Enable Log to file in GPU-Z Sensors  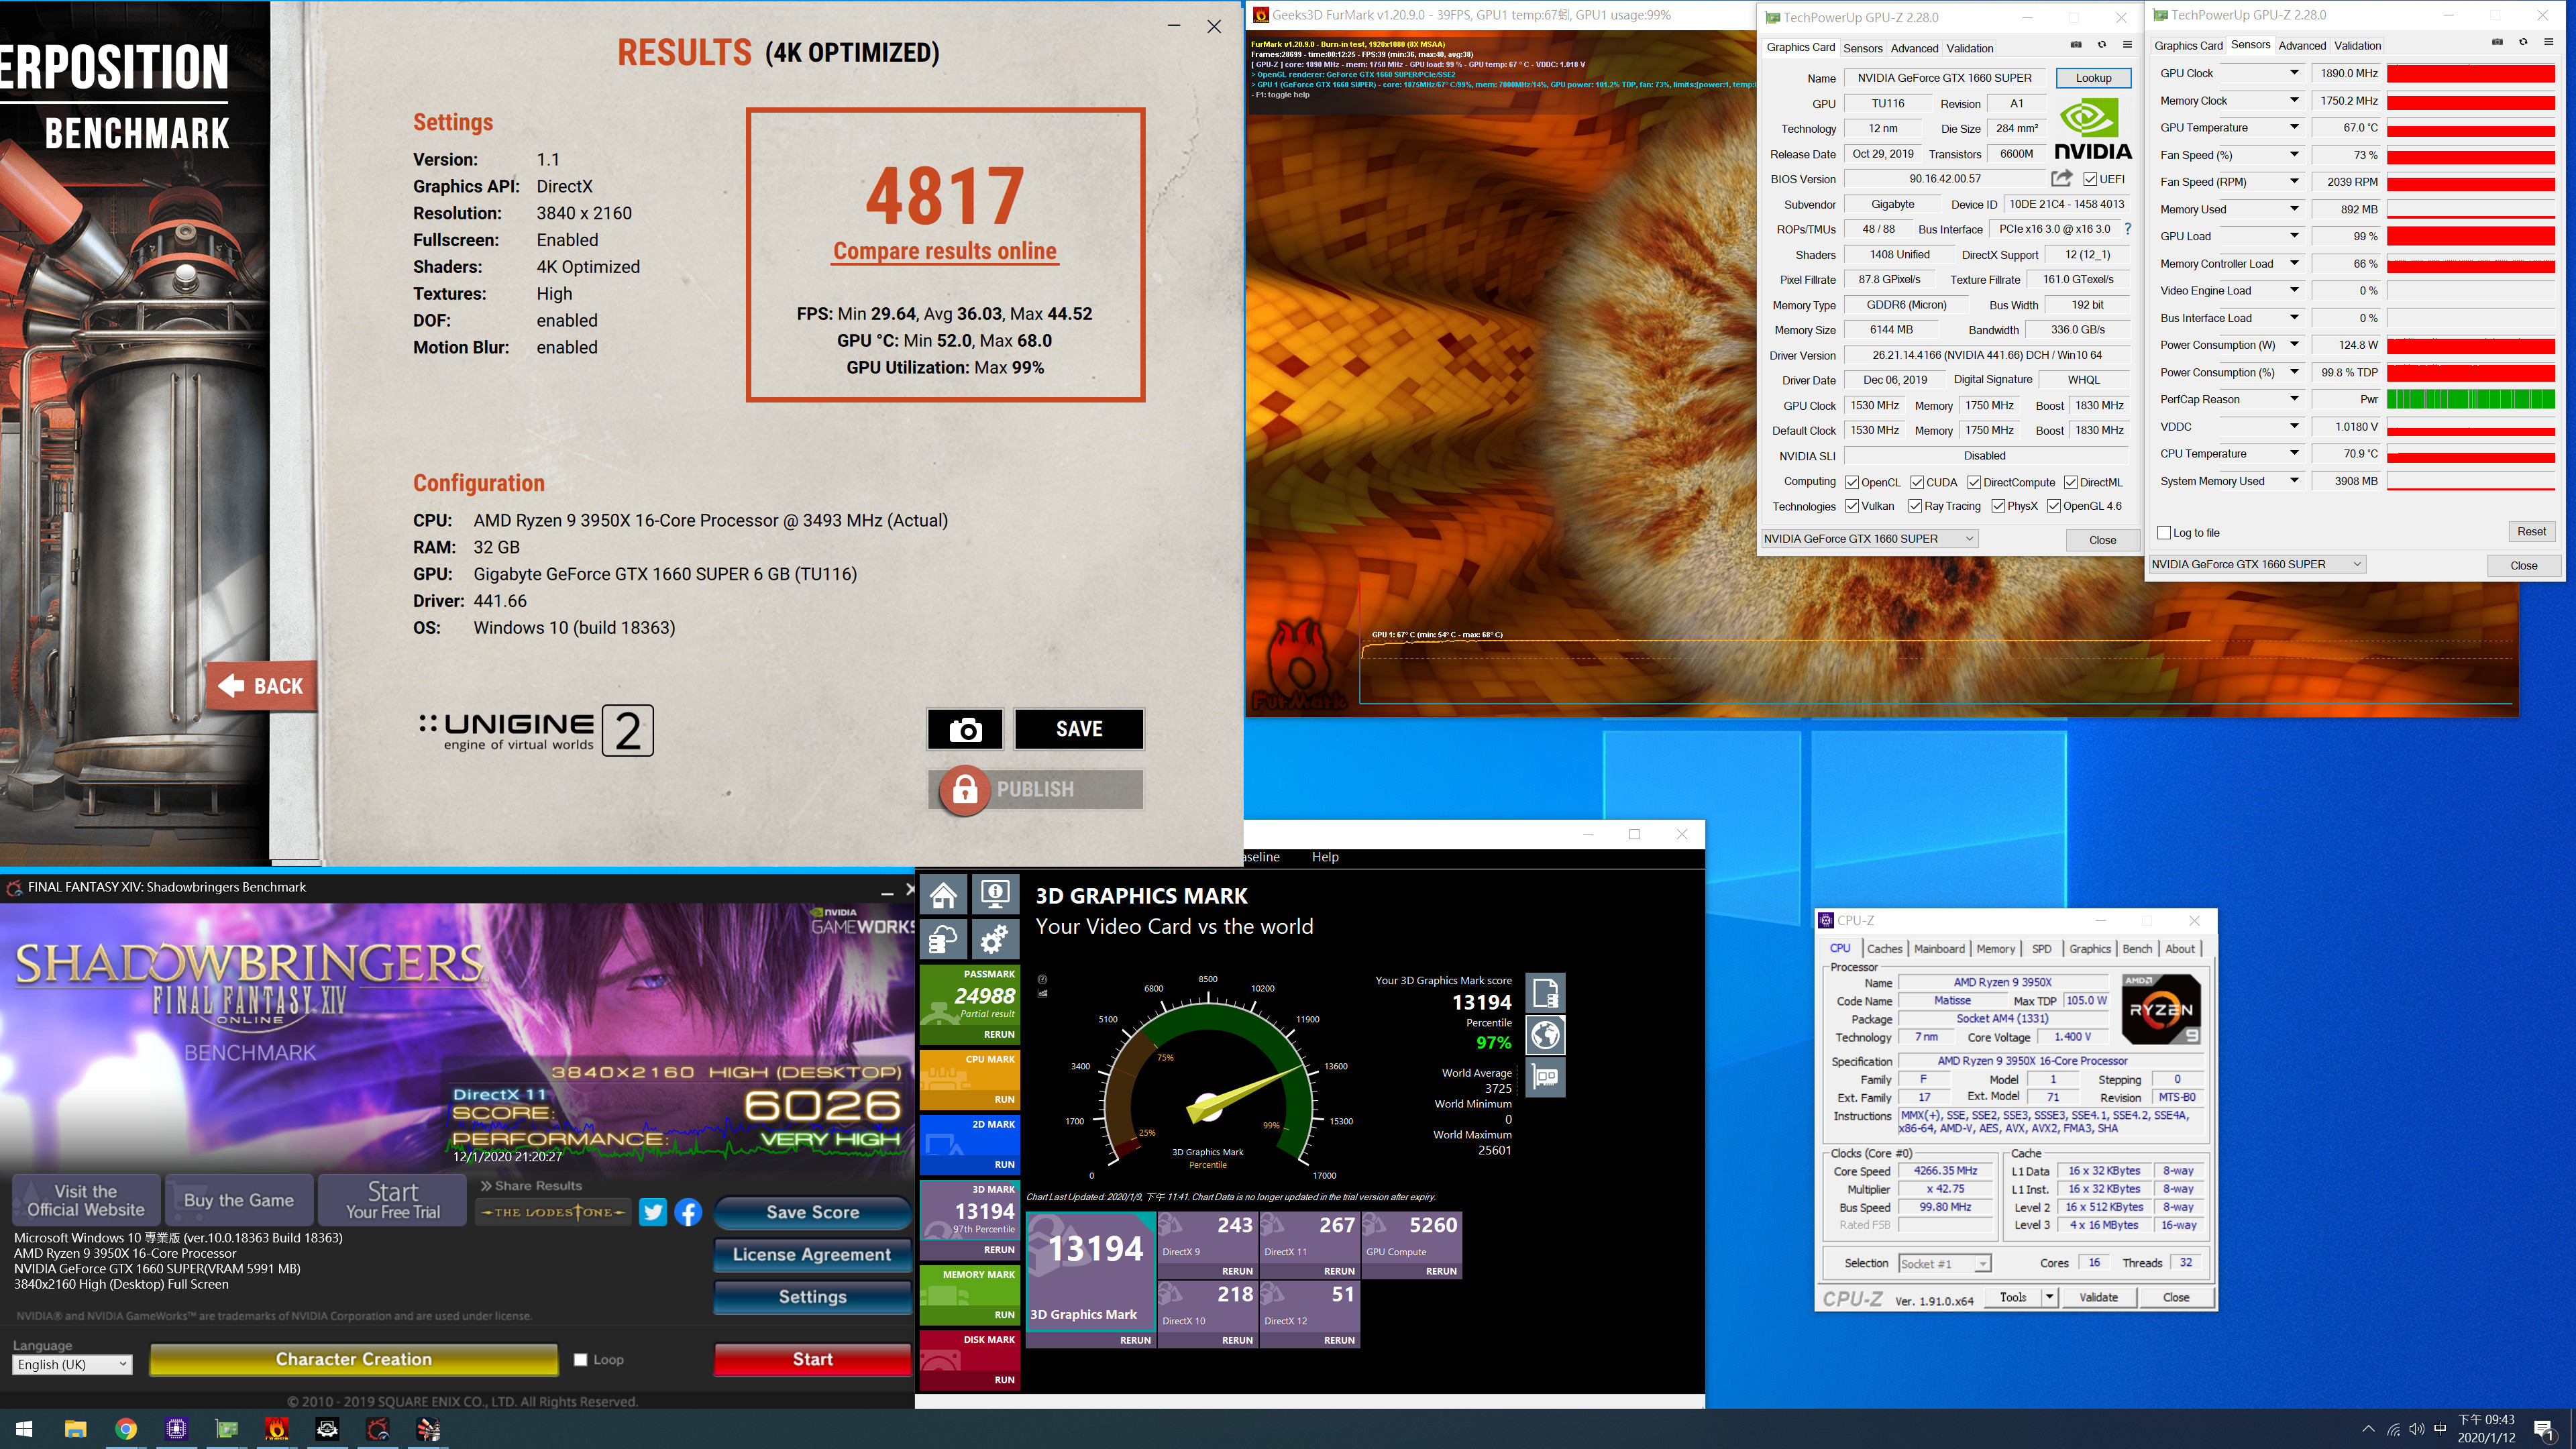tap(2164, 533)
